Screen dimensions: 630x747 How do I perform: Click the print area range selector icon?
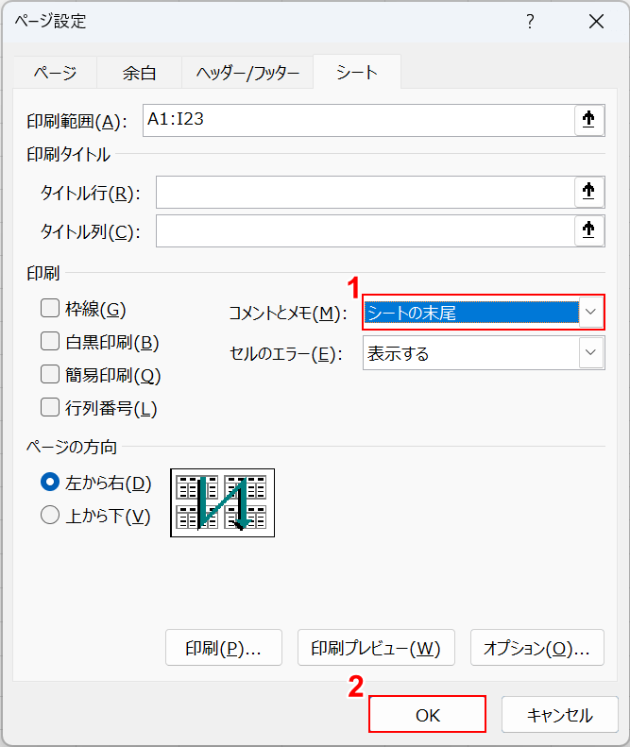click(588, 120)
